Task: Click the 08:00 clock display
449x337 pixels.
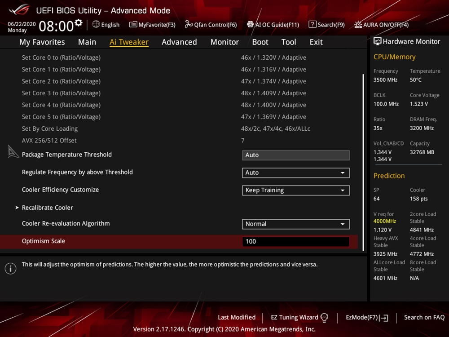Action: click(57, 27)
